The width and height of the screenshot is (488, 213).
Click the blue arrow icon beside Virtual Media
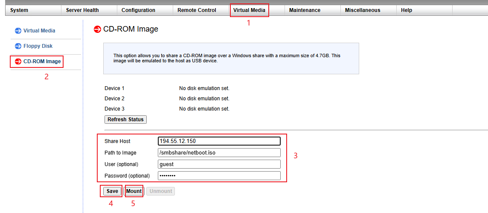pos(18,31)
